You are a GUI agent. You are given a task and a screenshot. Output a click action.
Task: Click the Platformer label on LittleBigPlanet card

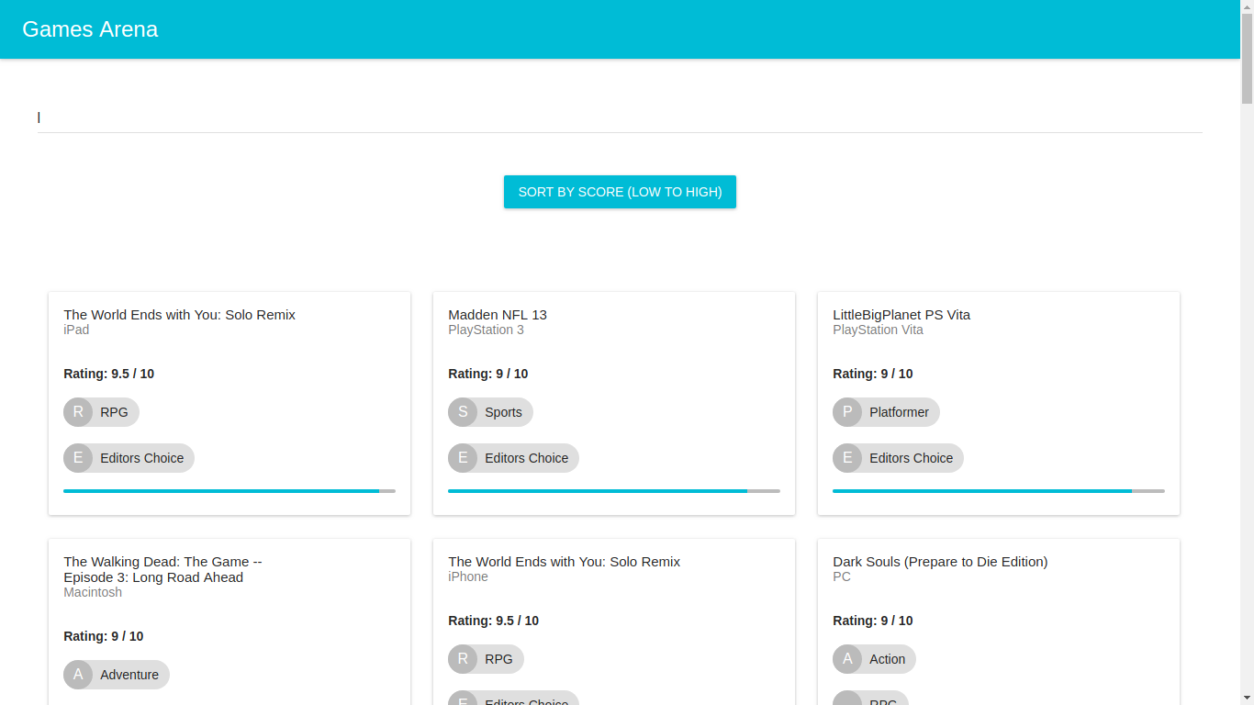coord(900,412)
